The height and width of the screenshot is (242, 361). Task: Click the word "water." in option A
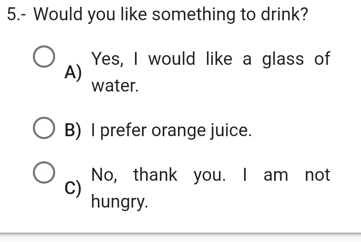point(115,86)
